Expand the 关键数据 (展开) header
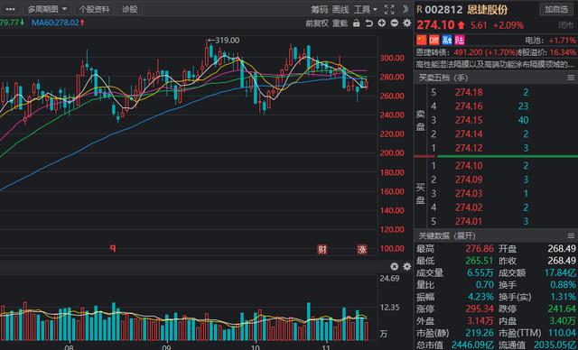This screenshot has width=578, height=350. coord(447,235)
